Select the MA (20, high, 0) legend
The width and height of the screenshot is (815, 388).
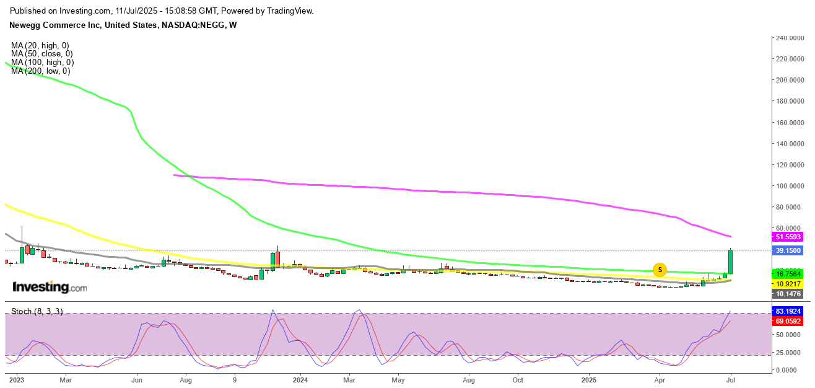pyautogui.click(x=40, y=45)
